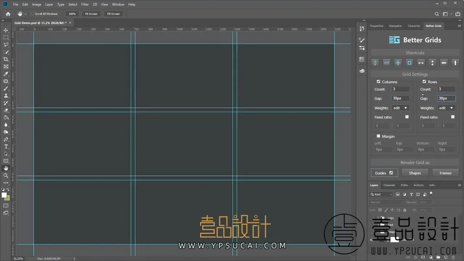This screenshot has height=261, width=464.
Task: Click the create new layer icon
Action: pyautogui.click(x=446, y=257)
